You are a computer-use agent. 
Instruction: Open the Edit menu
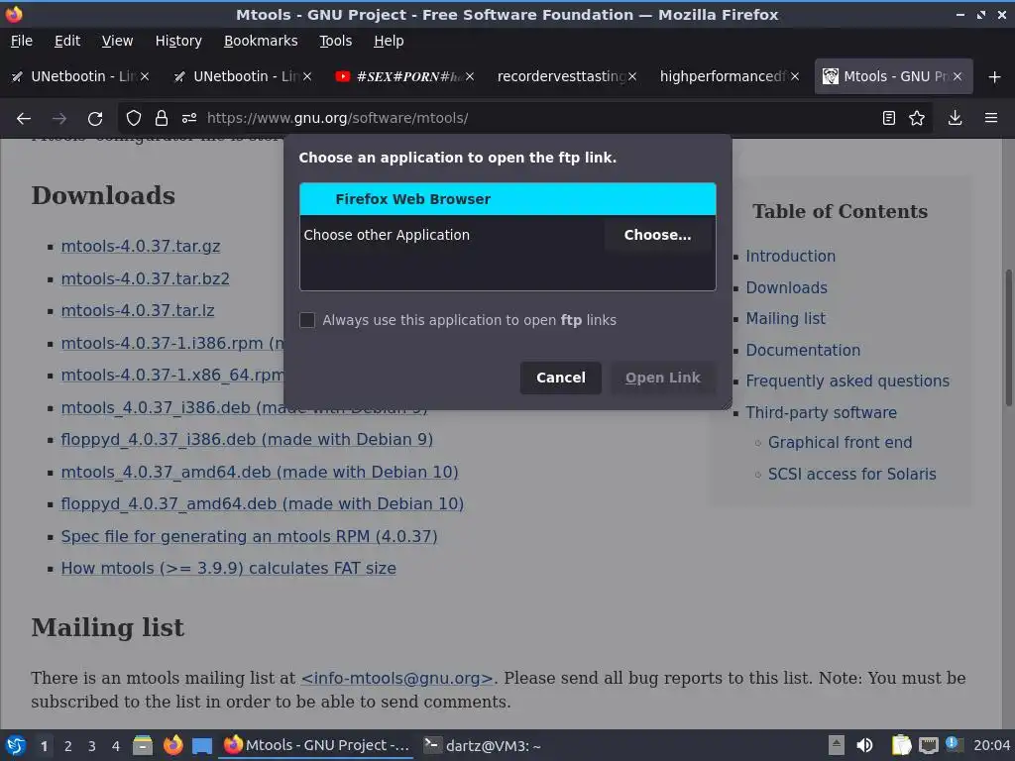coord(67,41)
